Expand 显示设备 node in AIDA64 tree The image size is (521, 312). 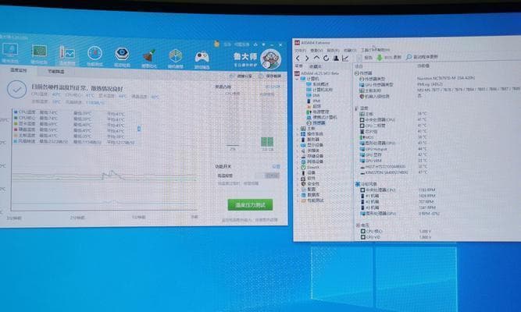[x=298, y=145]
